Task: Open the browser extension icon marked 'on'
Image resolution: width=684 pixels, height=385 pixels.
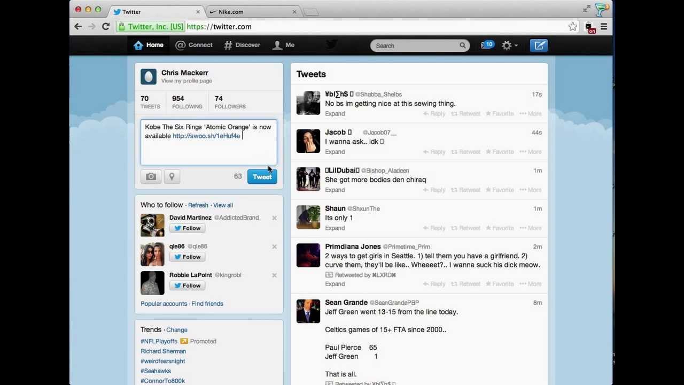Action: (x=589, y=27)
